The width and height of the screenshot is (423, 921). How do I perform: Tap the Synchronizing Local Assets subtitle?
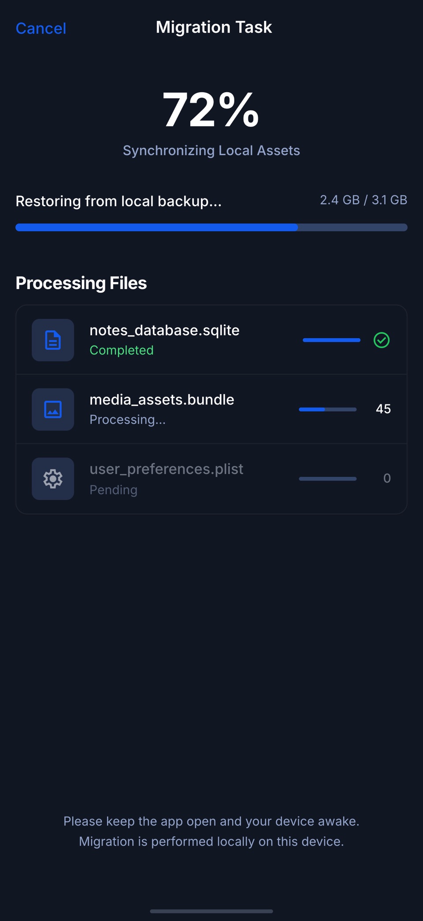tap(211, 151)
